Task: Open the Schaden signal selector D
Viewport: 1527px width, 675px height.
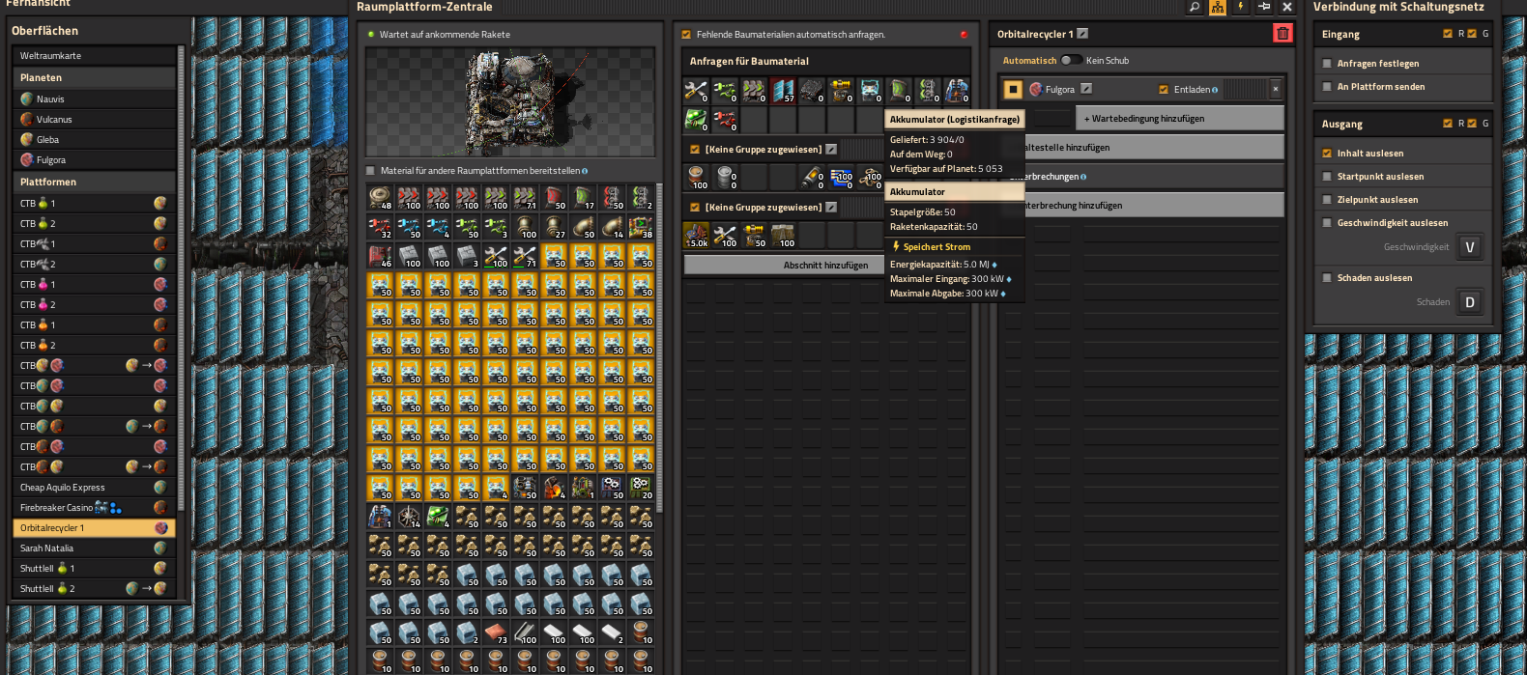Action: click(x=1470, y=302)
